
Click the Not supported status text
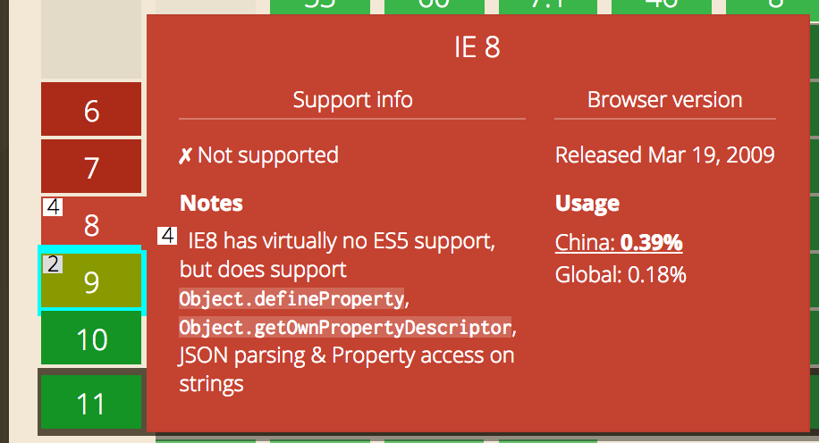(x=259, y=155)
